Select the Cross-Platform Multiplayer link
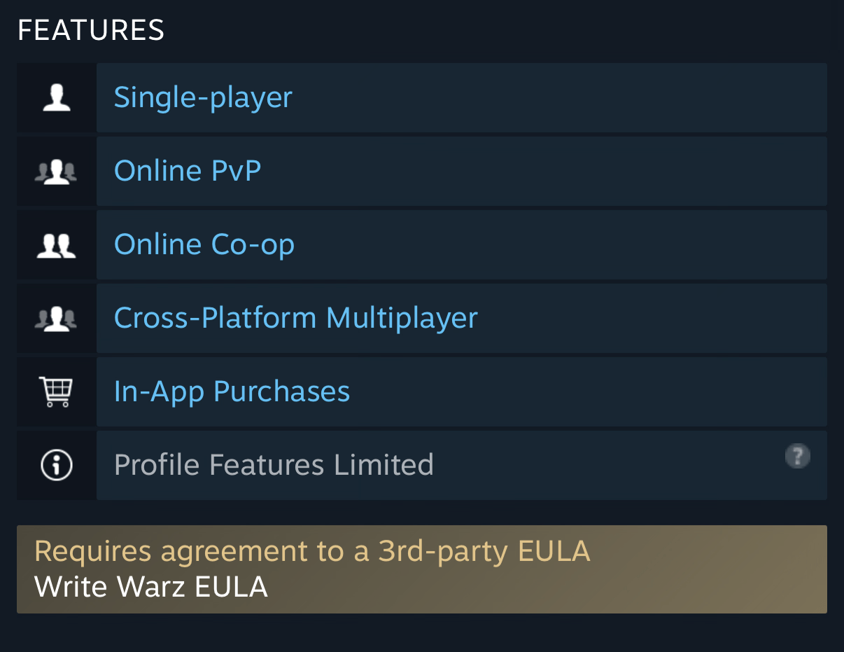Screen dimensions: 844x652 pyautogui.click(x=295, y=318)
